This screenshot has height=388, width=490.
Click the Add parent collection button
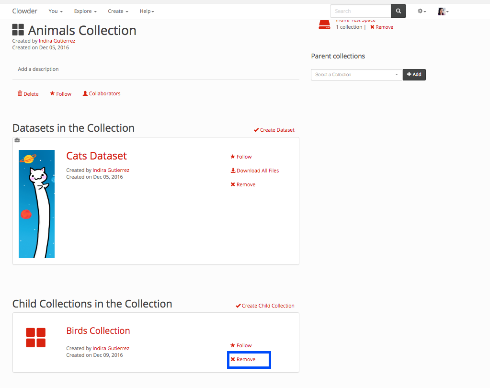[x=414, y=75]
